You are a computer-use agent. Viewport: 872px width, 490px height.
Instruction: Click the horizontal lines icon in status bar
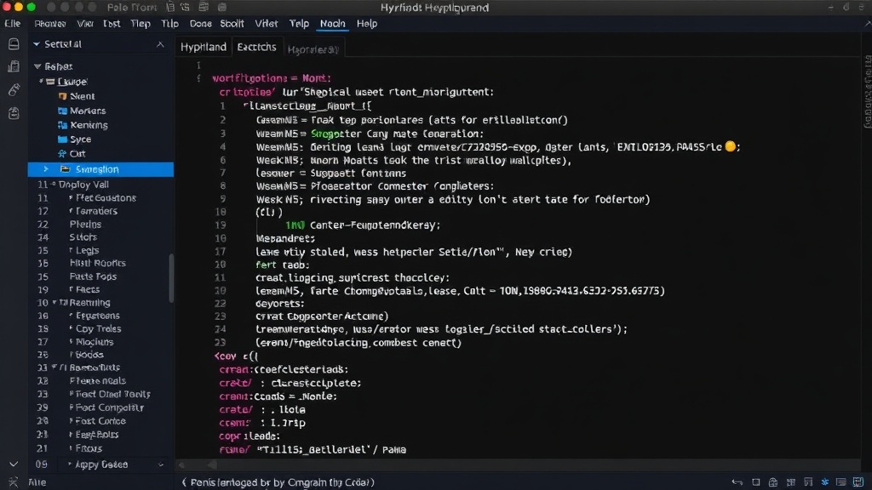(840, 482)
